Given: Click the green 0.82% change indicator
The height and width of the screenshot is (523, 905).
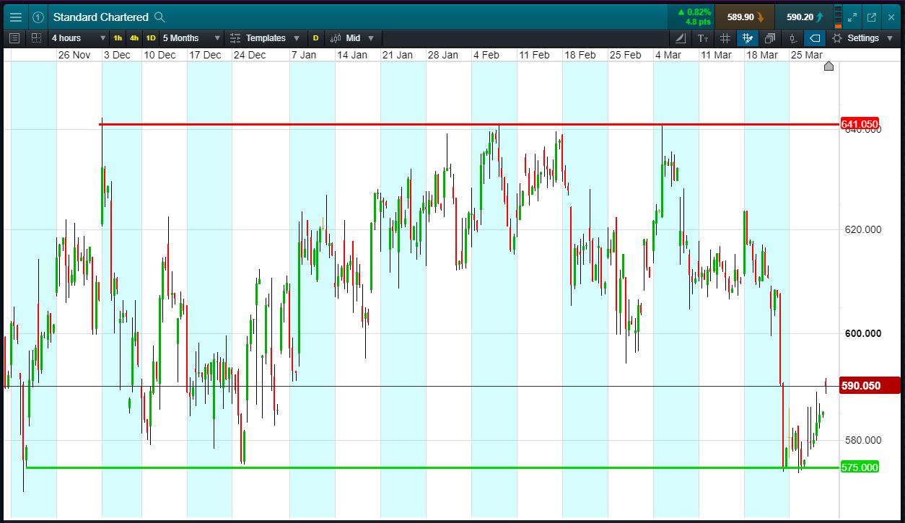Looking at the screenshot, I should click(x=694, y=16).
